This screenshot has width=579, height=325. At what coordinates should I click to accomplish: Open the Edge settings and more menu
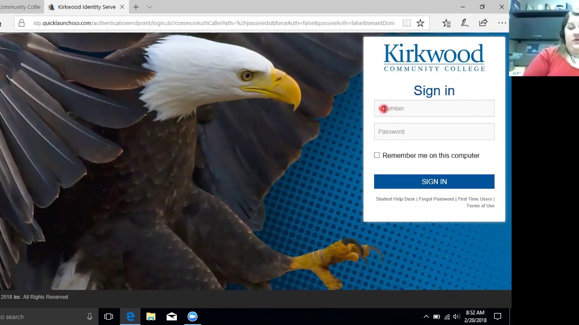point(502,23)
